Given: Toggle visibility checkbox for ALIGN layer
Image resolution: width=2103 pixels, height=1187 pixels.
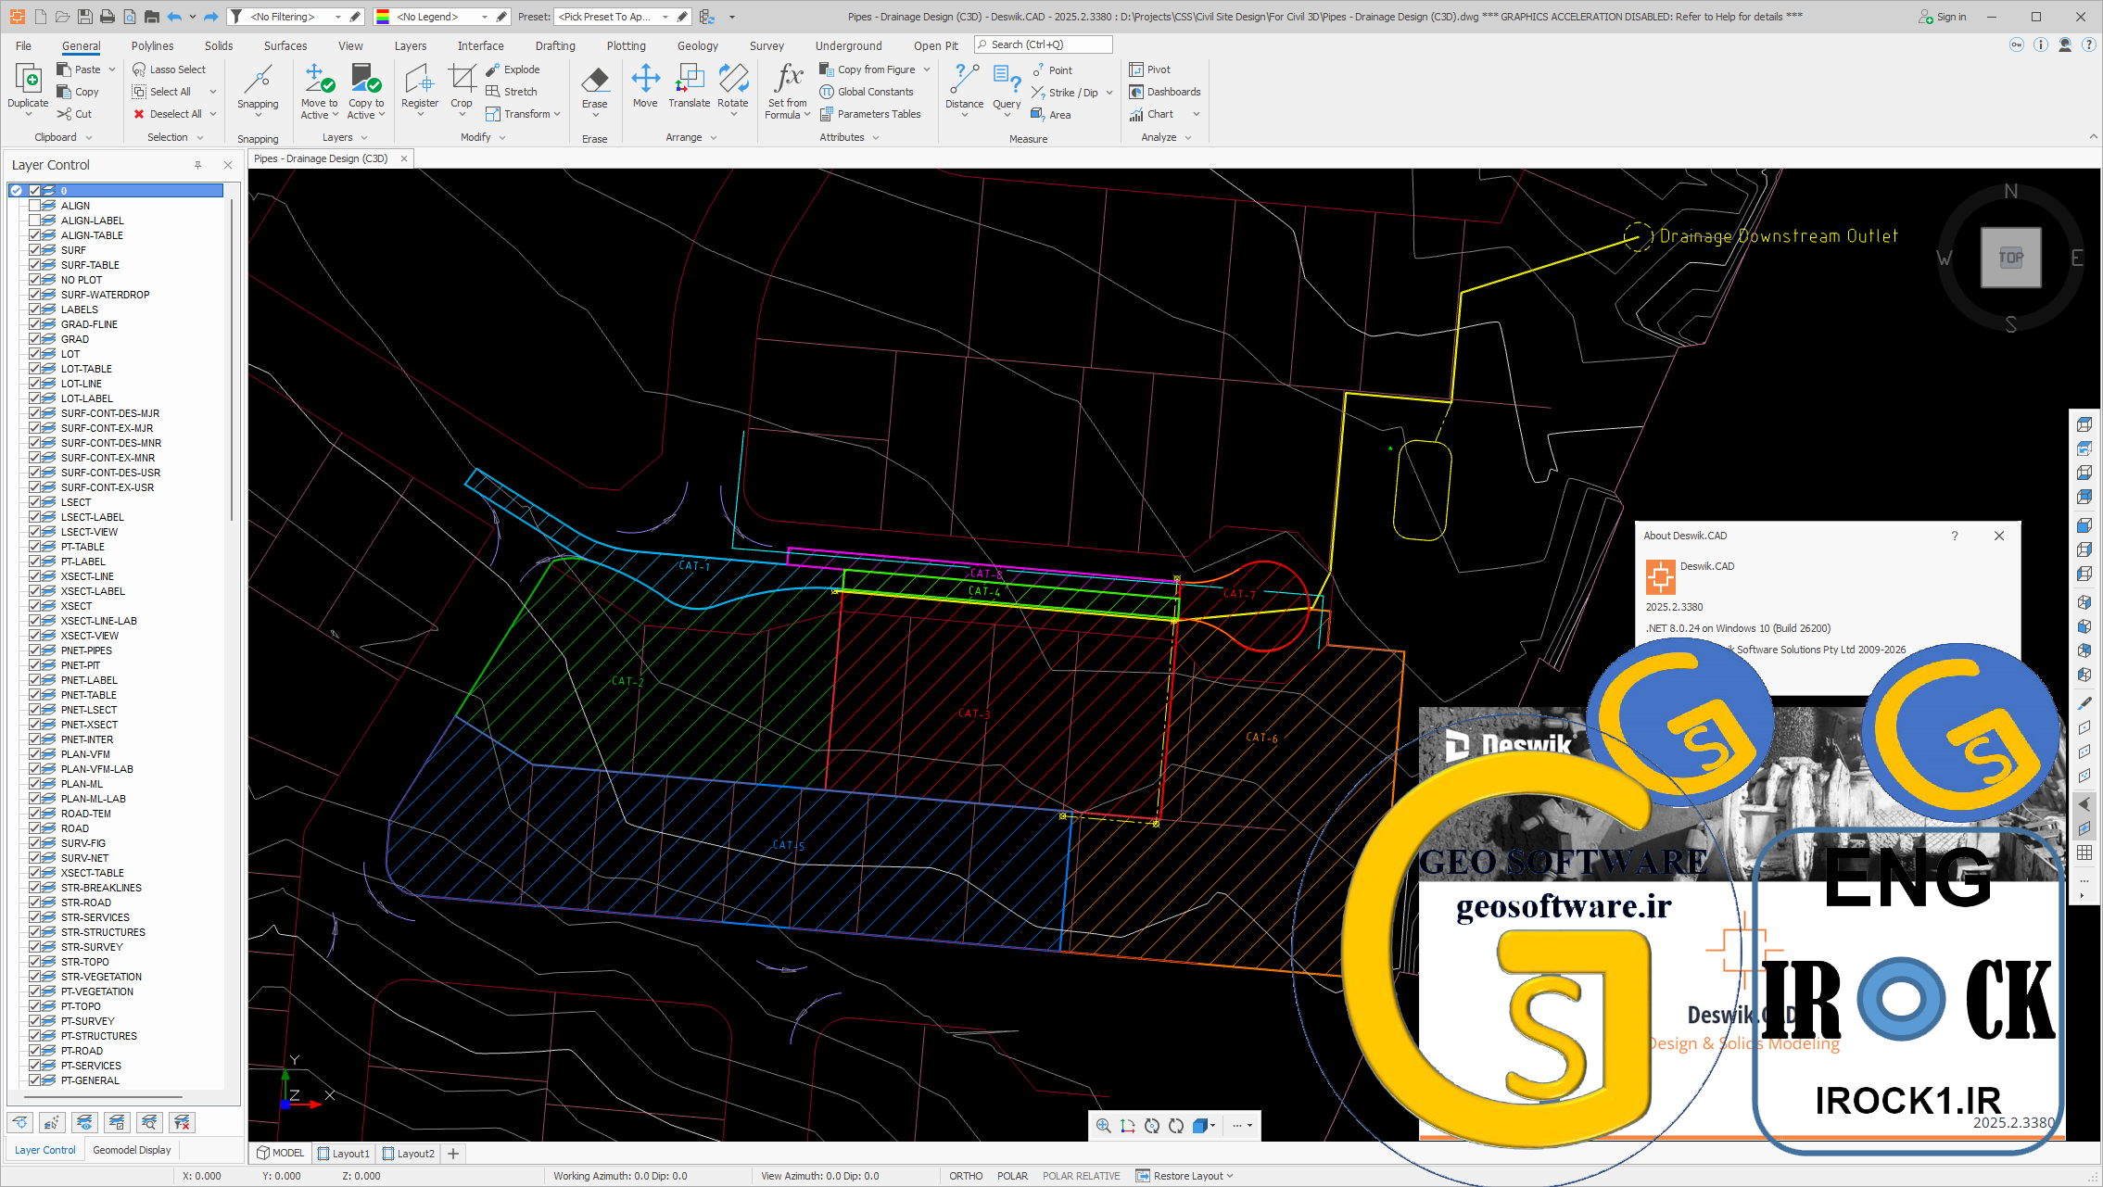Looking at the screenshot, I should click(x=34, y=206).
